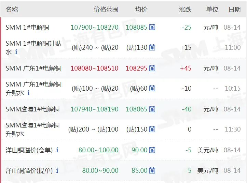Open price history icon beside (贴)150
This screenshot has height=183, width=247.
click(x=152, y=129)
